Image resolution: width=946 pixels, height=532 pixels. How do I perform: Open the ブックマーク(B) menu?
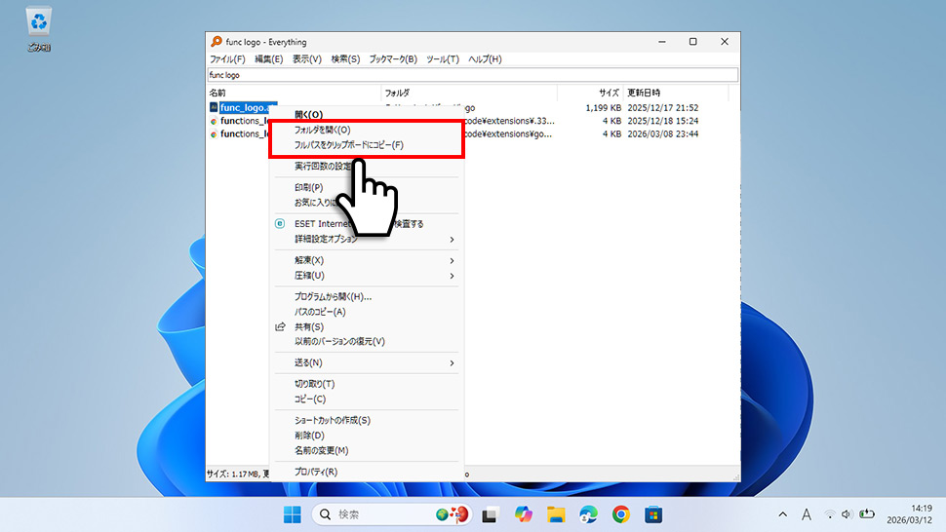coord(393,59)
